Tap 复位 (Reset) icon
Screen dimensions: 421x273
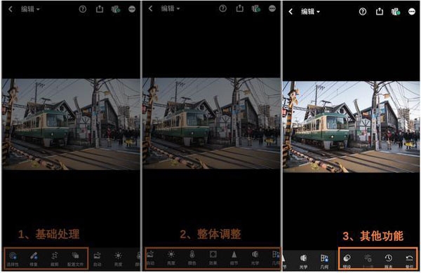(x=409, y=261)
